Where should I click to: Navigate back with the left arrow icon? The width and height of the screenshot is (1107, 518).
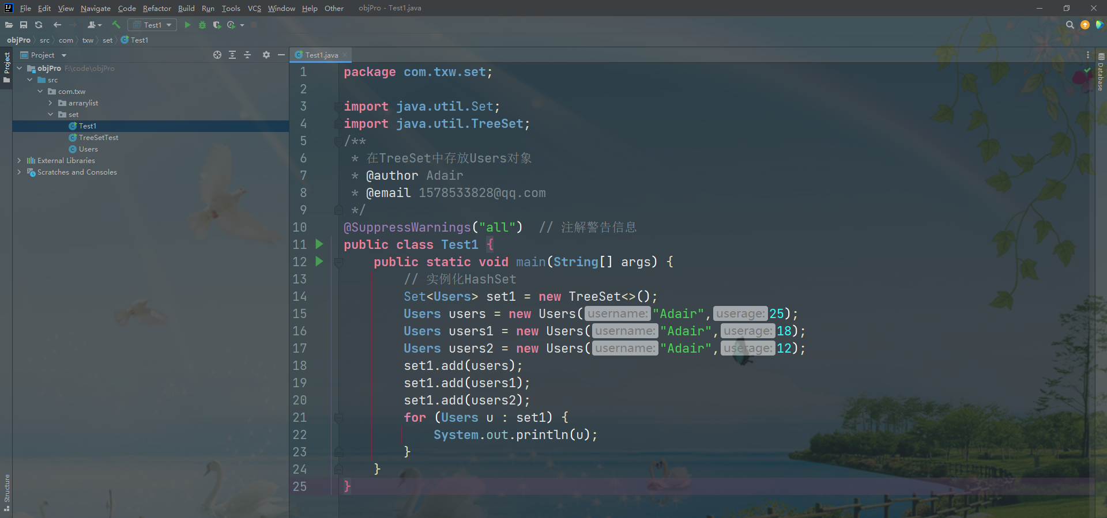(x=57, y=25)
